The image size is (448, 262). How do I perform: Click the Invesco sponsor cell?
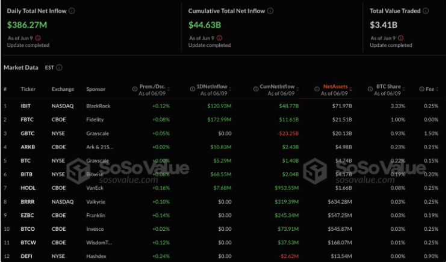click(x=95, y=229)
